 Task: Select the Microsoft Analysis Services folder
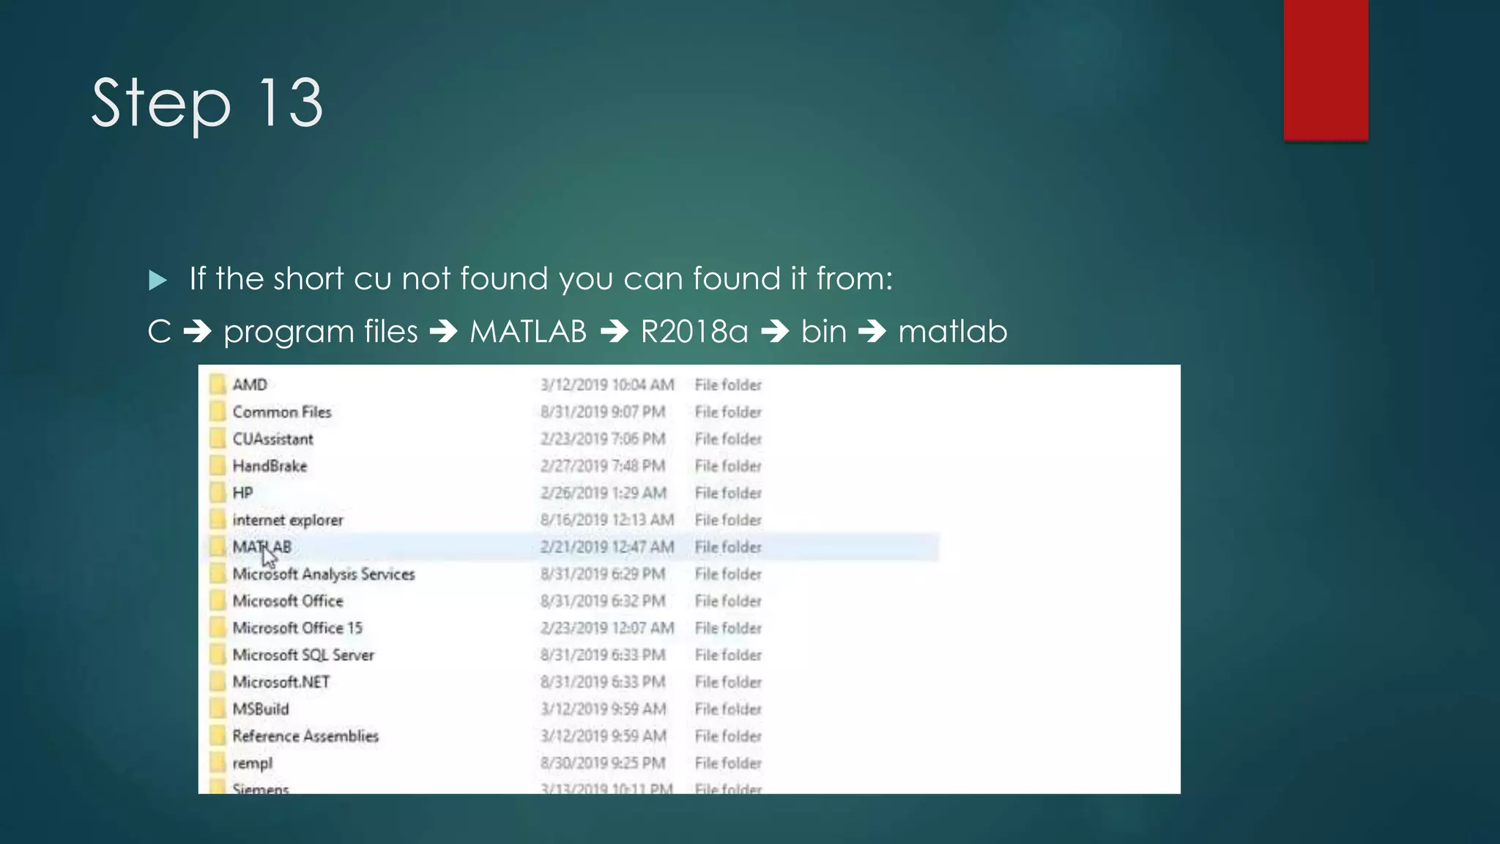click(x=323, y=574)
